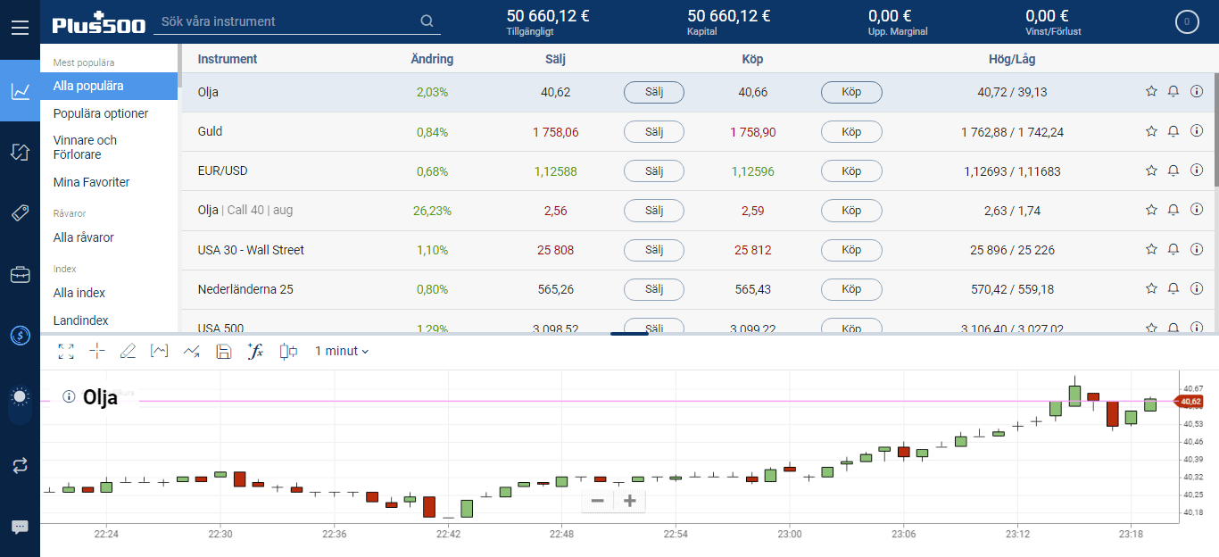Activate the pencil drawing tool
This screenshot has height=557, width=1219.
point(128,352)
